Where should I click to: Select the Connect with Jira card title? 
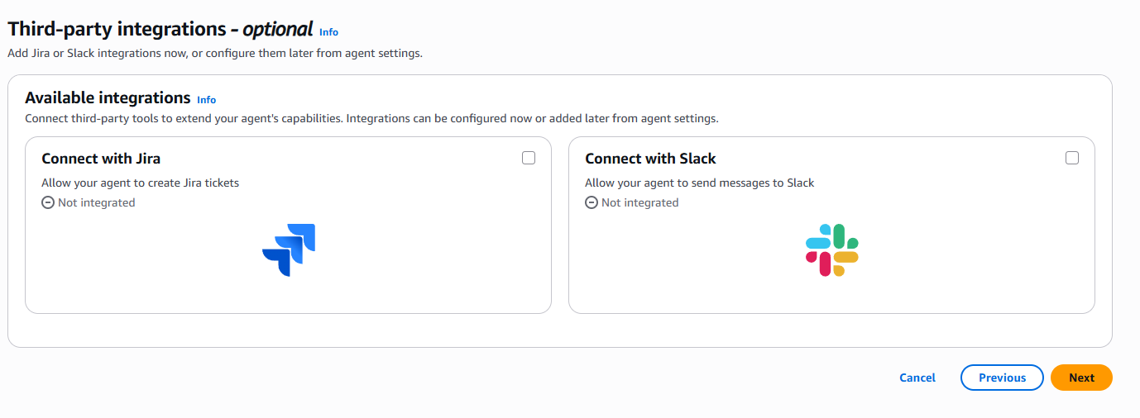101,159
